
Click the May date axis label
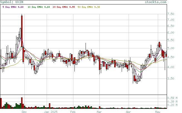158,112
